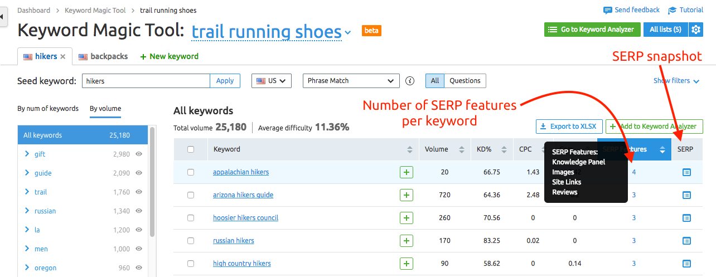This screenshot has height=277, width=716.
Task: Toggle eye icon for gift group
Action: (x=139, y=154)
